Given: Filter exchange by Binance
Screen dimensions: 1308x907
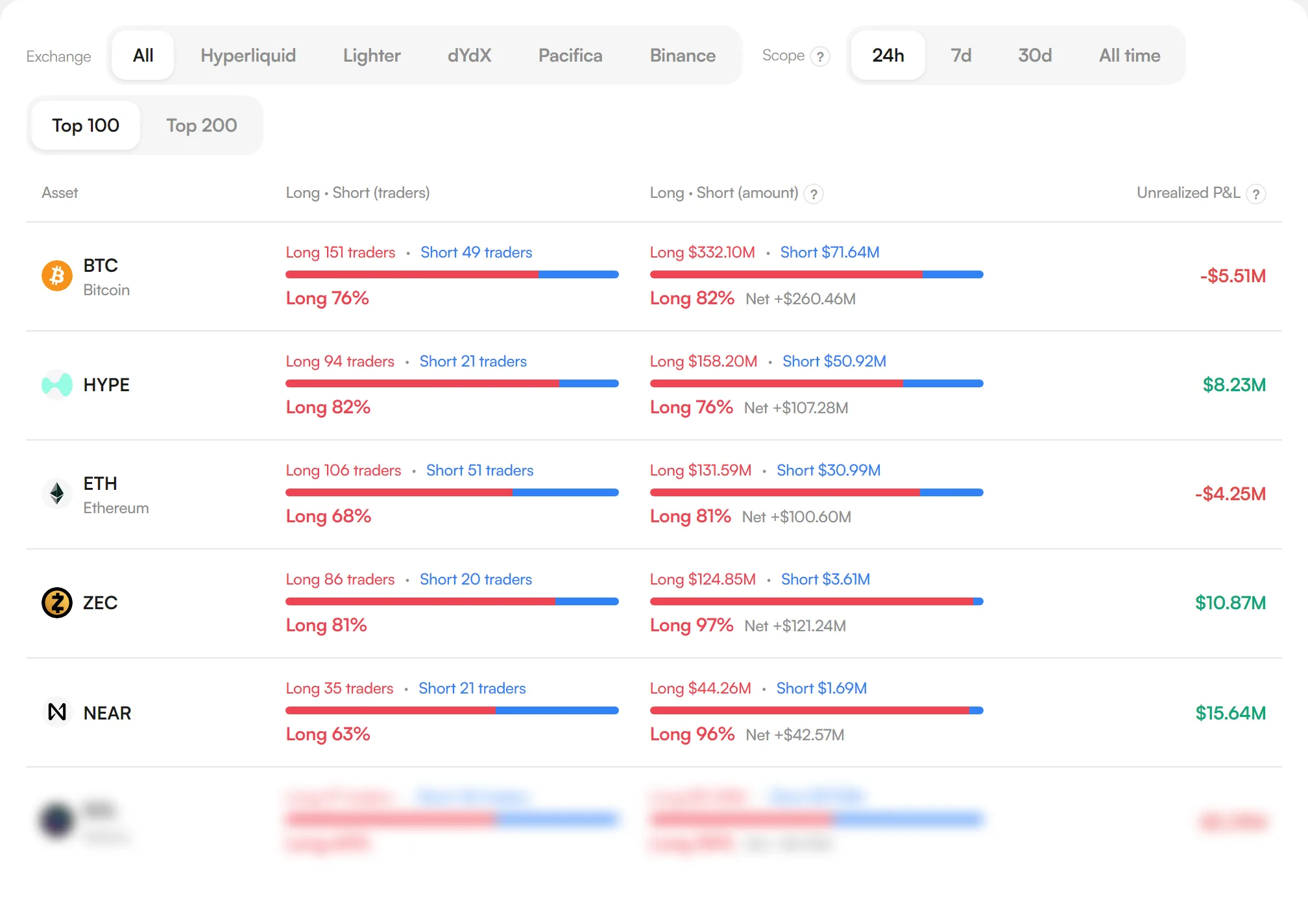Looking at the screenshot, I should [x=683, y=55].
